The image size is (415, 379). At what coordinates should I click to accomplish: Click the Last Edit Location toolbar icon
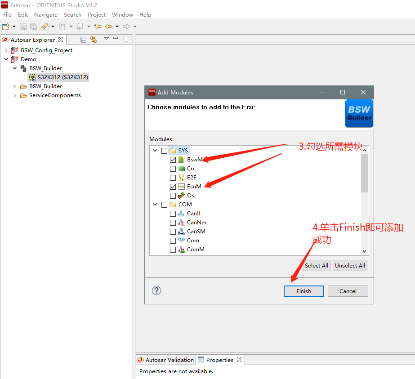97,27
